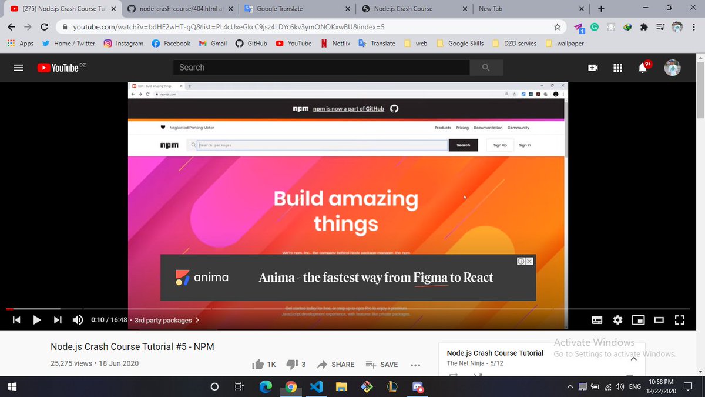This screenshot has width=705, height=397.
Task: Bookmark this page with the star
Action: [x=557, y=26]
